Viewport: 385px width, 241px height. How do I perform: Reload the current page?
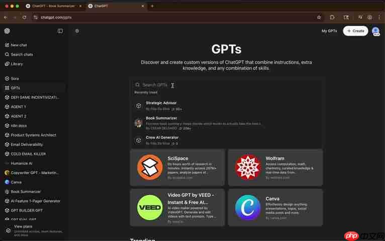coord(24,18)
